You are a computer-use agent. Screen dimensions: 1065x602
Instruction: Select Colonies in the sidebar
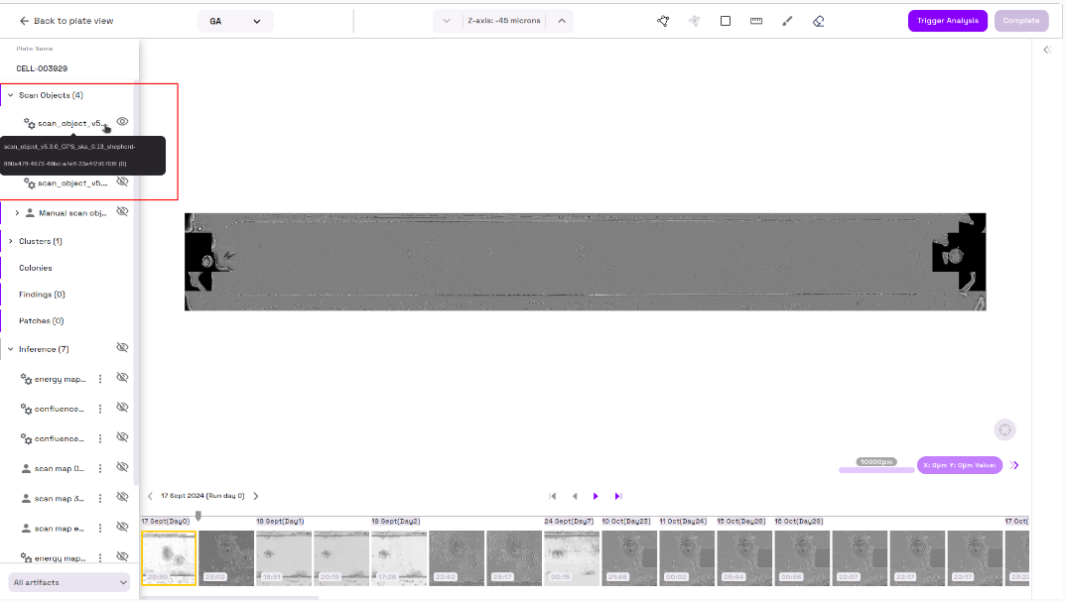36,268
